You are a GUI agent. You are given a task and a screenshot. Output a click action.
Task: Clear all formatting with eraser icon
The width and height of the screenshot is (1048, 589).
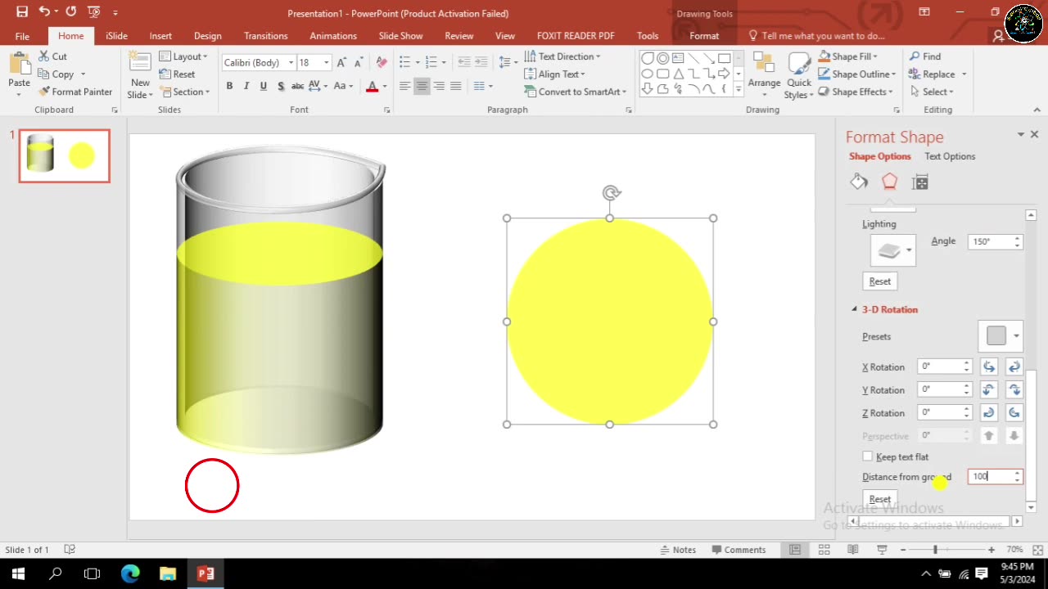coord(381,62)
